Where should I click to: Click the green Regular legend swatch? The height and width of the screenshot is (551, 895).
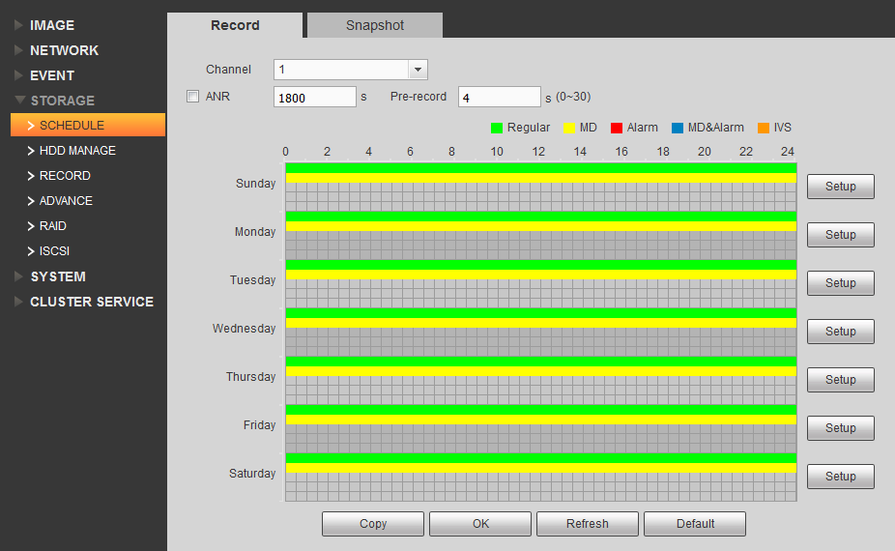497,128
